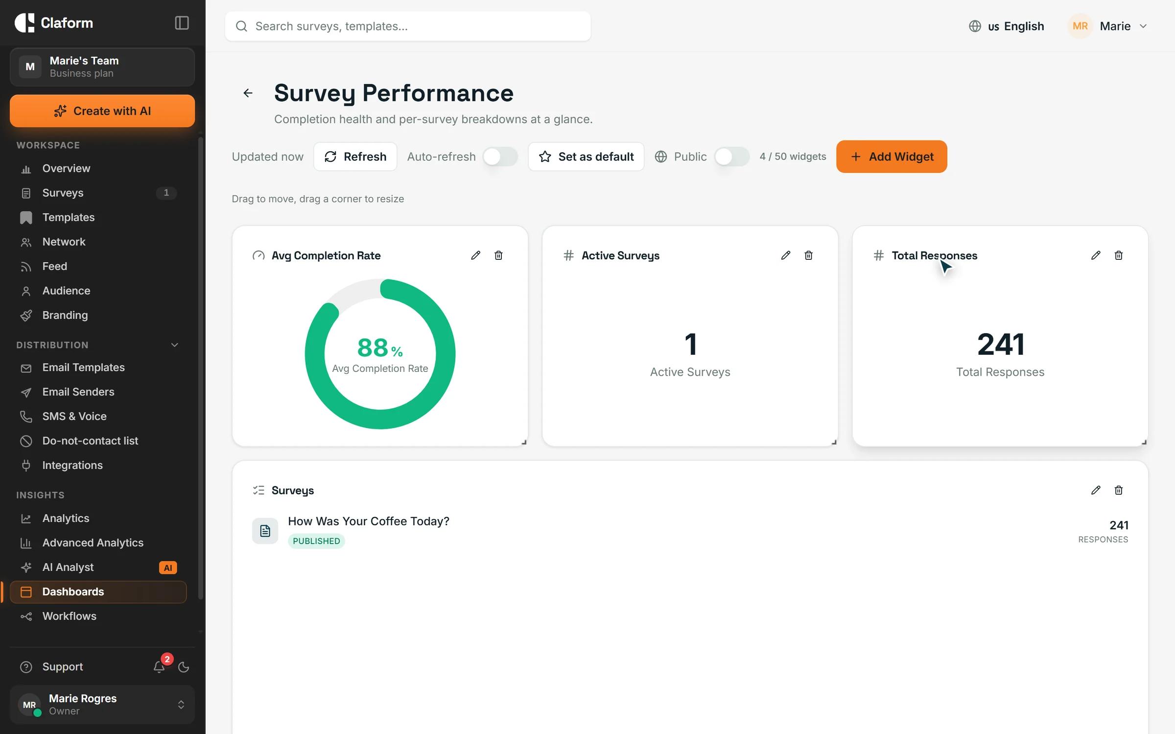The height and width of the screenshot is (734, 1175).
Task: Open the Marie's Team workspace selector
Action: (102, 67)
